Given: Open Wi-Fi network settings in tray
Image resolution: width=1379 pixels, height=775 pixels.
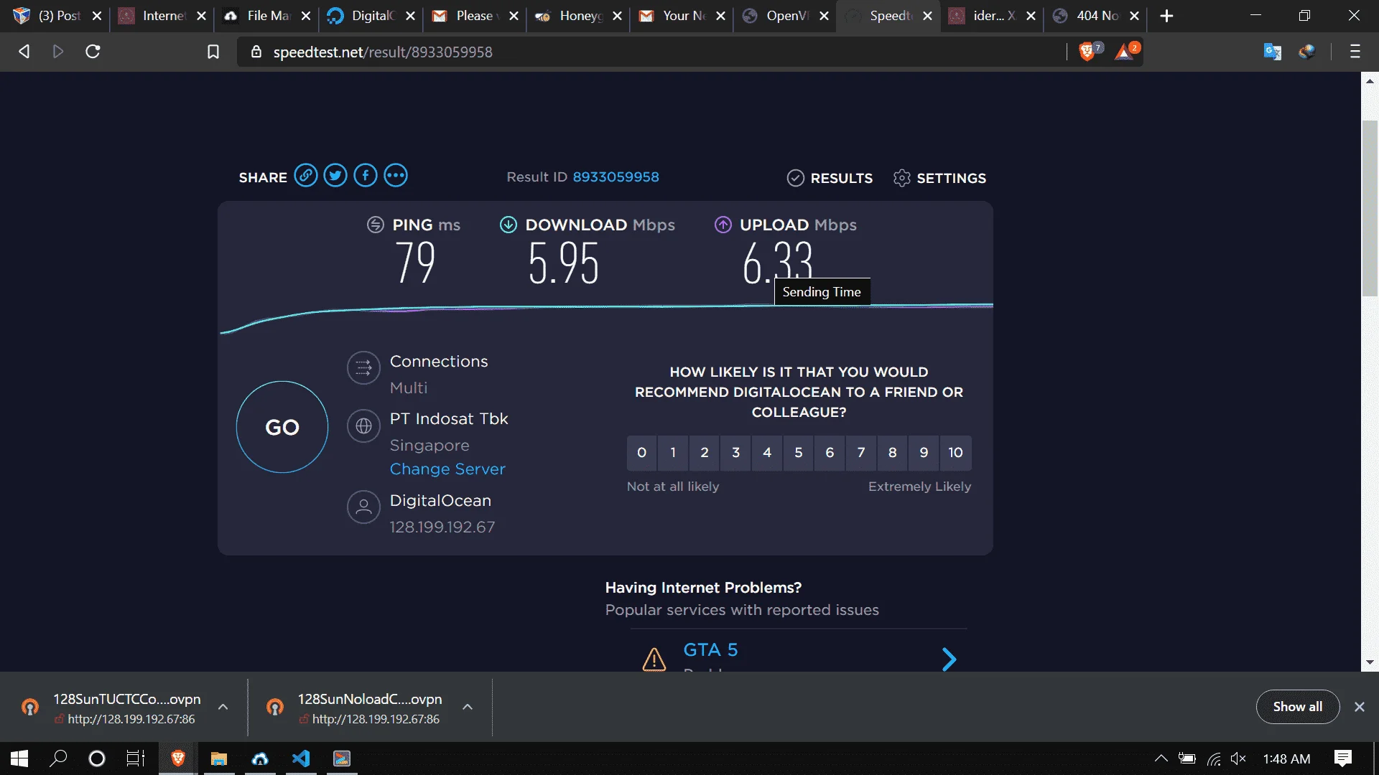Looking at the screenshot, I should (1214, 758).
